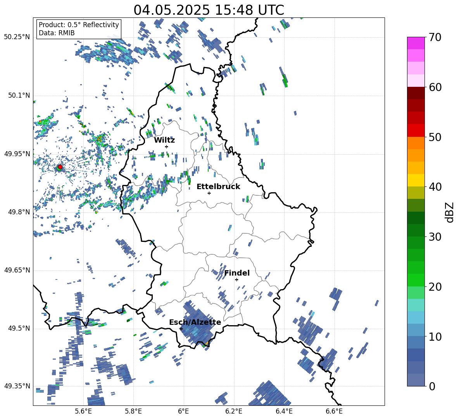
Task: Click the Product: 0.5° Reflectivity text
Action: pyautogui.click(x=79, y=24)
